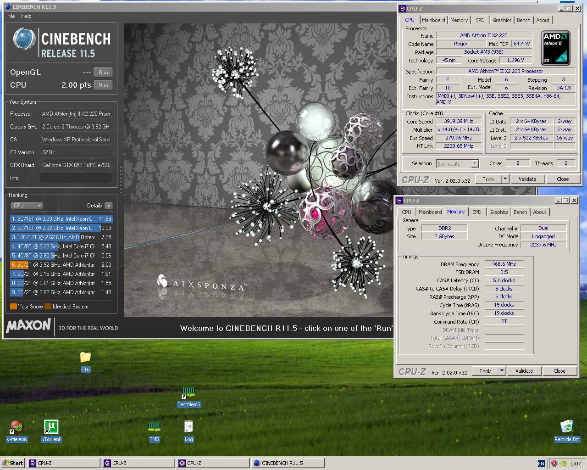Viewport: 587px width, 470px height.
Task: Open the ranking CPU dropdown
Action: click(x=27, y=206)
